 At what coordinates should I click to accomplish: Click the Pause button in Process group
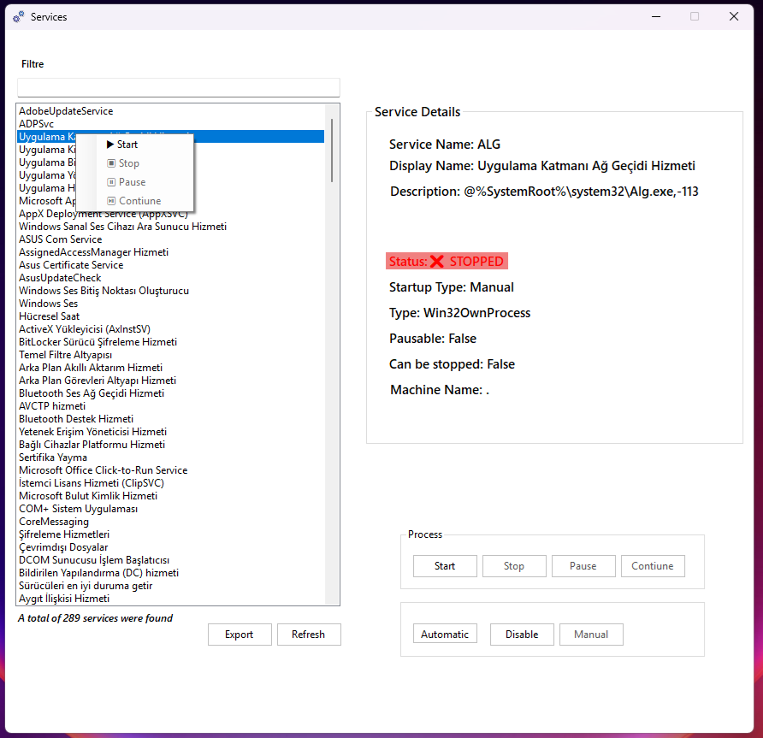click(x=583, y=566)
